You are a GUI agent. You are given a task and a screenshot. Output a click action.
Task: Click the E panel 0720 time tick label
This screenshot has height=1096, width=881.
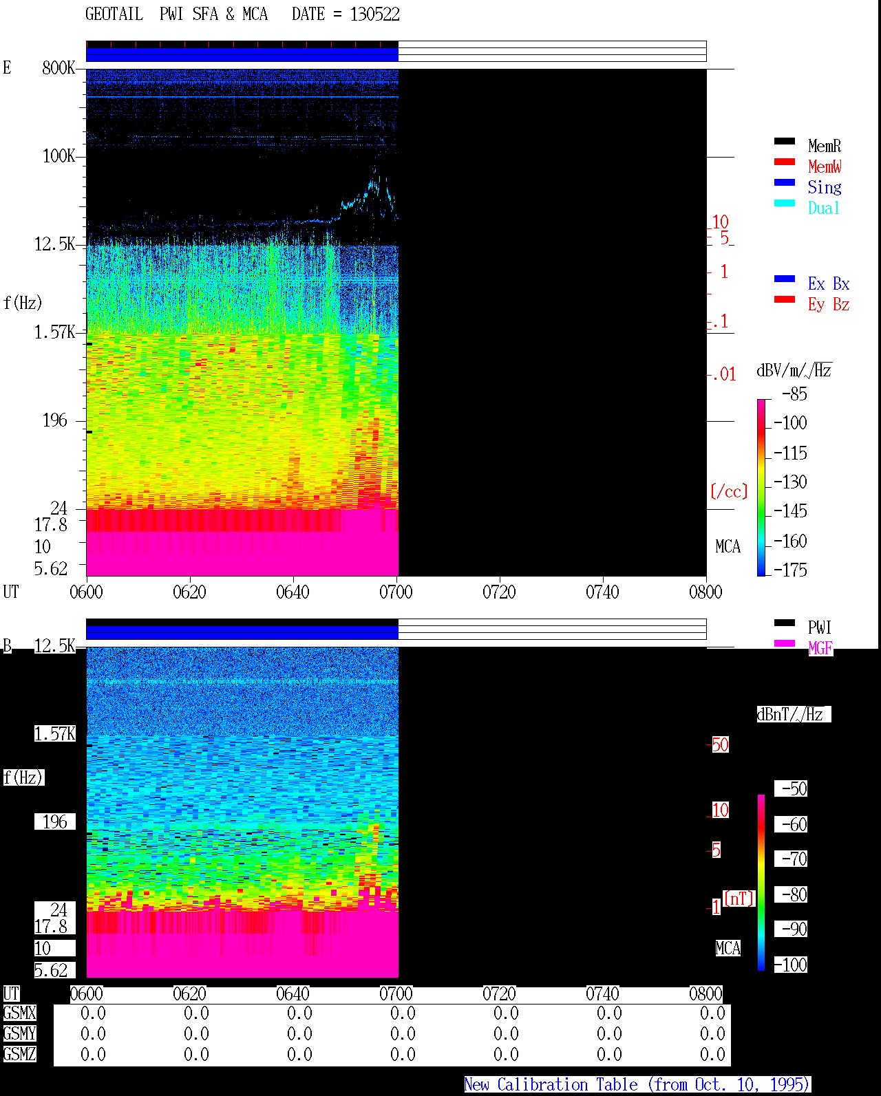(499, 592)
